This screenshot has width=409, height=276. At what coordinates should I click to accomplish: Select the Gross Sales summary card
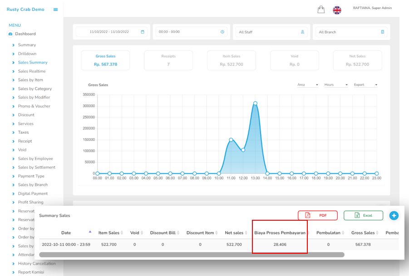105,60
